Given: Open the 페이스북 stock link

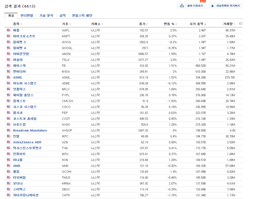Looking at the screenshot, I should (19, 66).
